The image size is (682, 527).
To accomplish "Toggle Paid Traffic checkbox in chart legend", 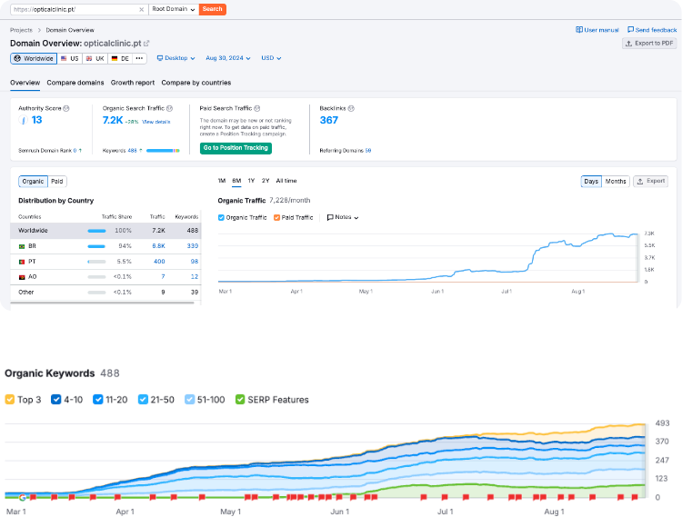I will pyautogui.click(x=276, y=218).
